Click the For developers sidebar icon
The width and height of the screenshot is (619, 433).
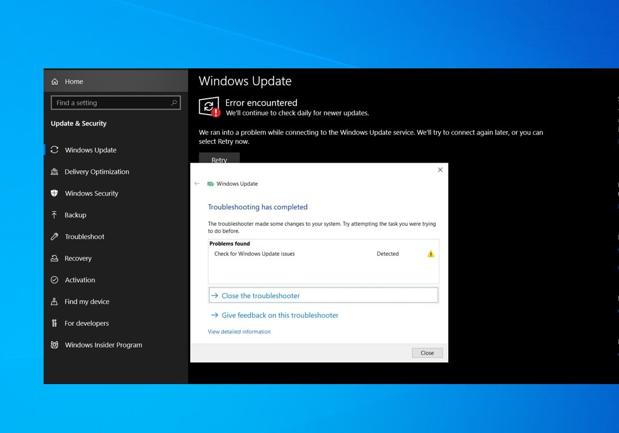coord(54,323)
